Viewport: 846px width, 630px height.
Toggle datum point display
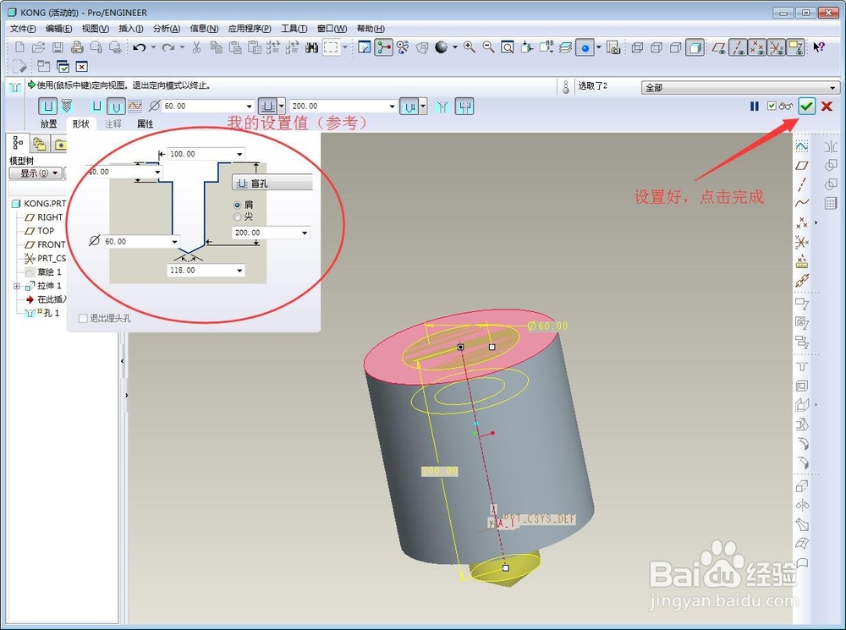tap(757, 47)
